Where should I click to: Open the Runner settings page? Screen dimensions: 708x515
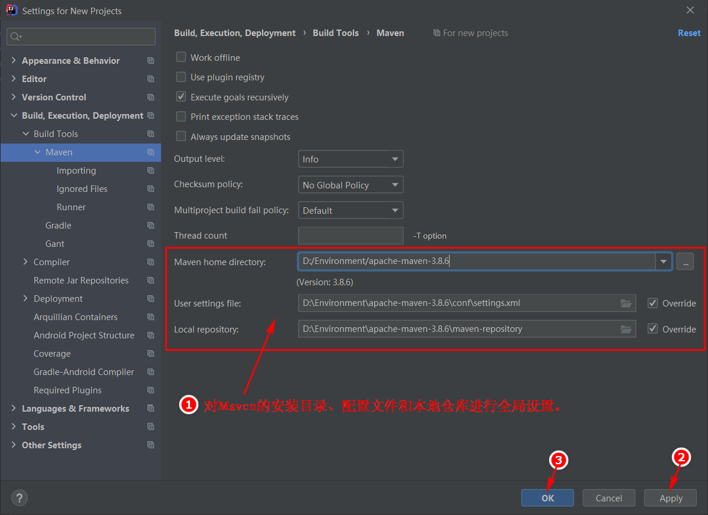(71, 207)
